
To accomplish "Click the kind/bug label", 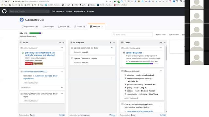I will pyautogui.click(x=29, y=64).
